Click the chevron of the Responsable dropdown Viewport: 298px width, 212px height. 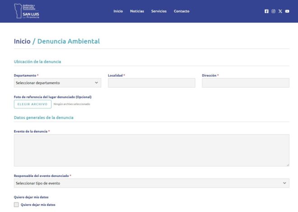(284, 183)
